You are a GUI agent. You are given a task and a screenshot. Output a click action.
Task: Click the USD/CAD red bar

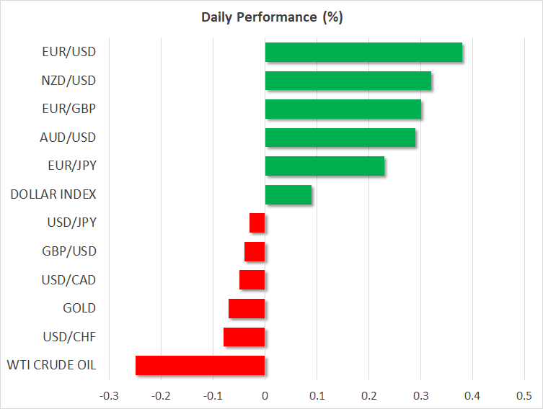point(252,279)
